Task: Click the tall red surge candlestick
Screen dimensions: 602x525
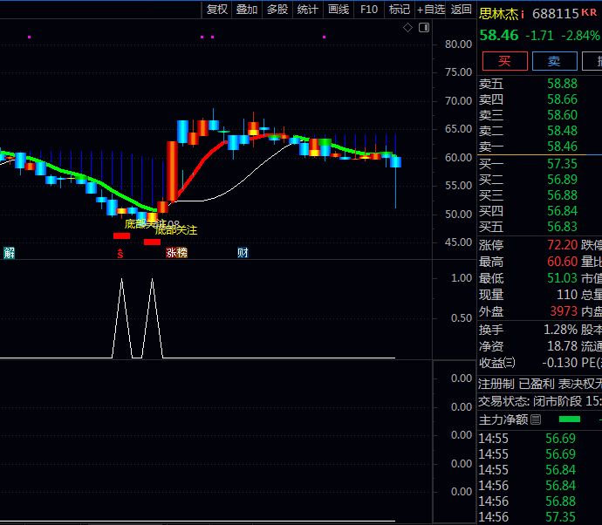Action: coord(172,171)
